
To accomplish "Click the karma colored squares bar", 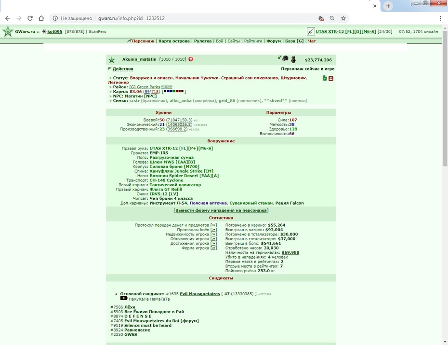I will click(174, 92).
